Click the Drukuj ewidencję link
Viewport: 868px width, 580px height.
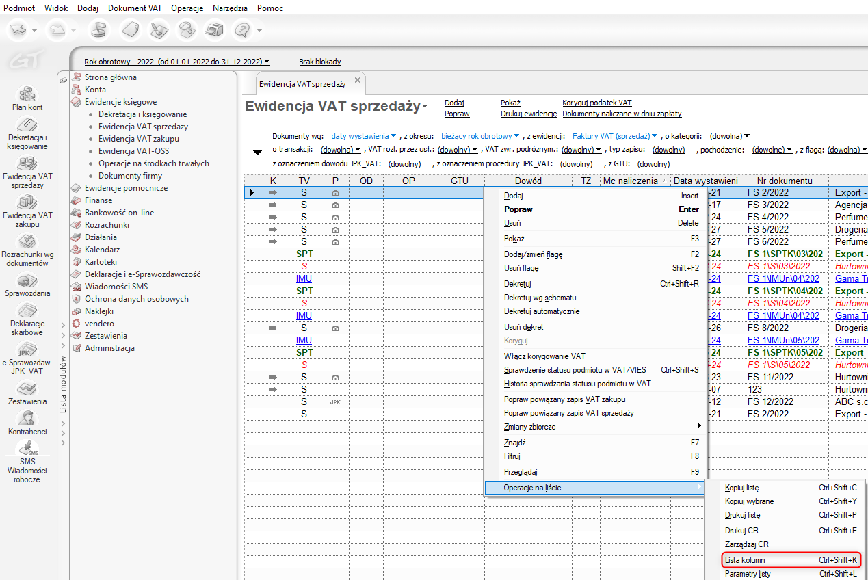pyautogui.click(x=528, y=114)
